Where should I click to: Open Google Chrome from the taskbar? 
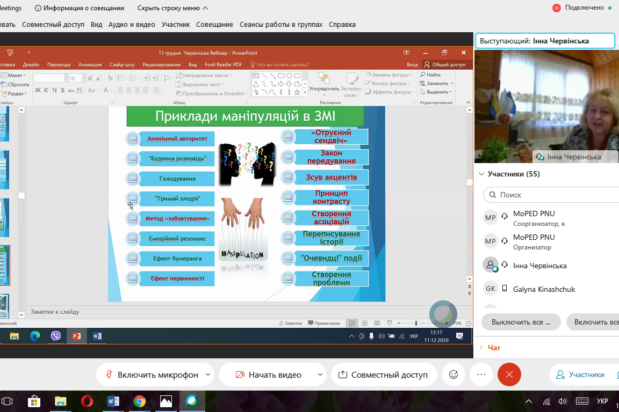click(x=140, y=401)
